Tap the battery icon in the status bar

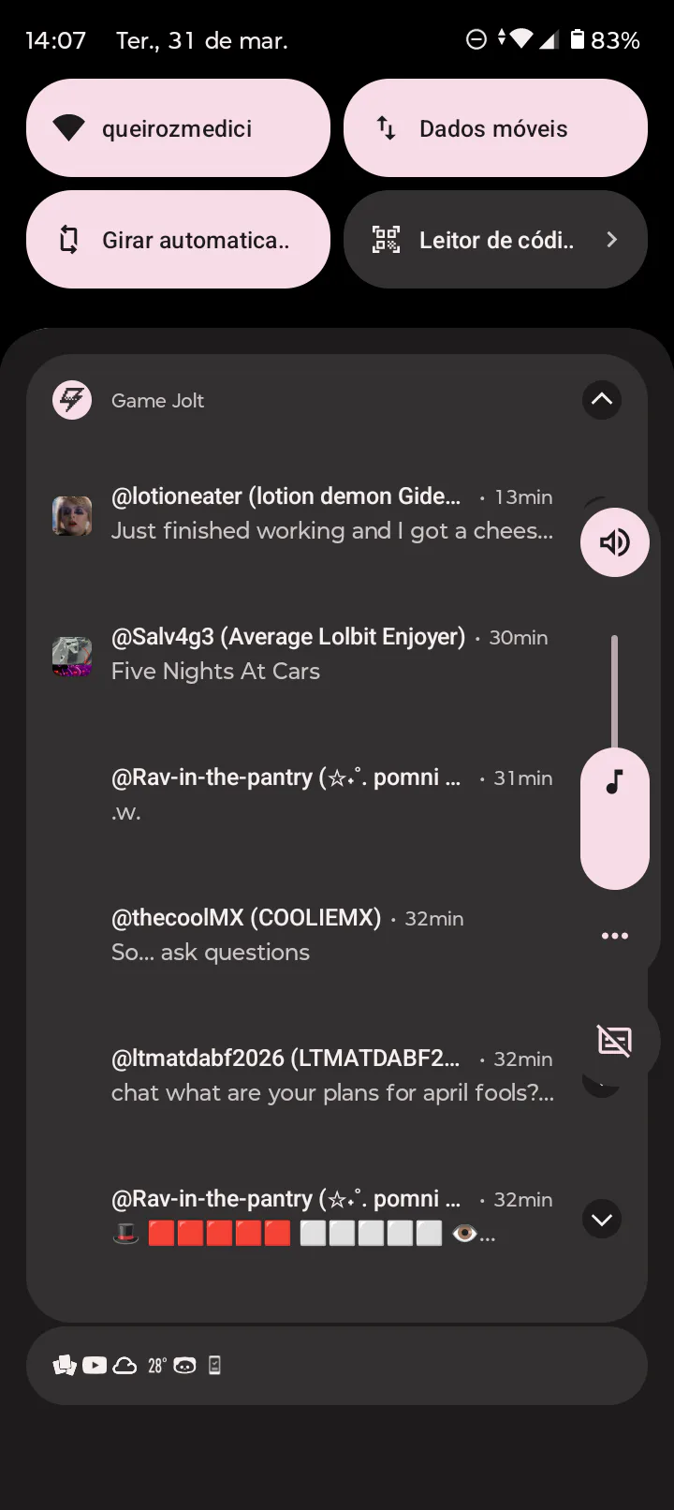(578, 39)
